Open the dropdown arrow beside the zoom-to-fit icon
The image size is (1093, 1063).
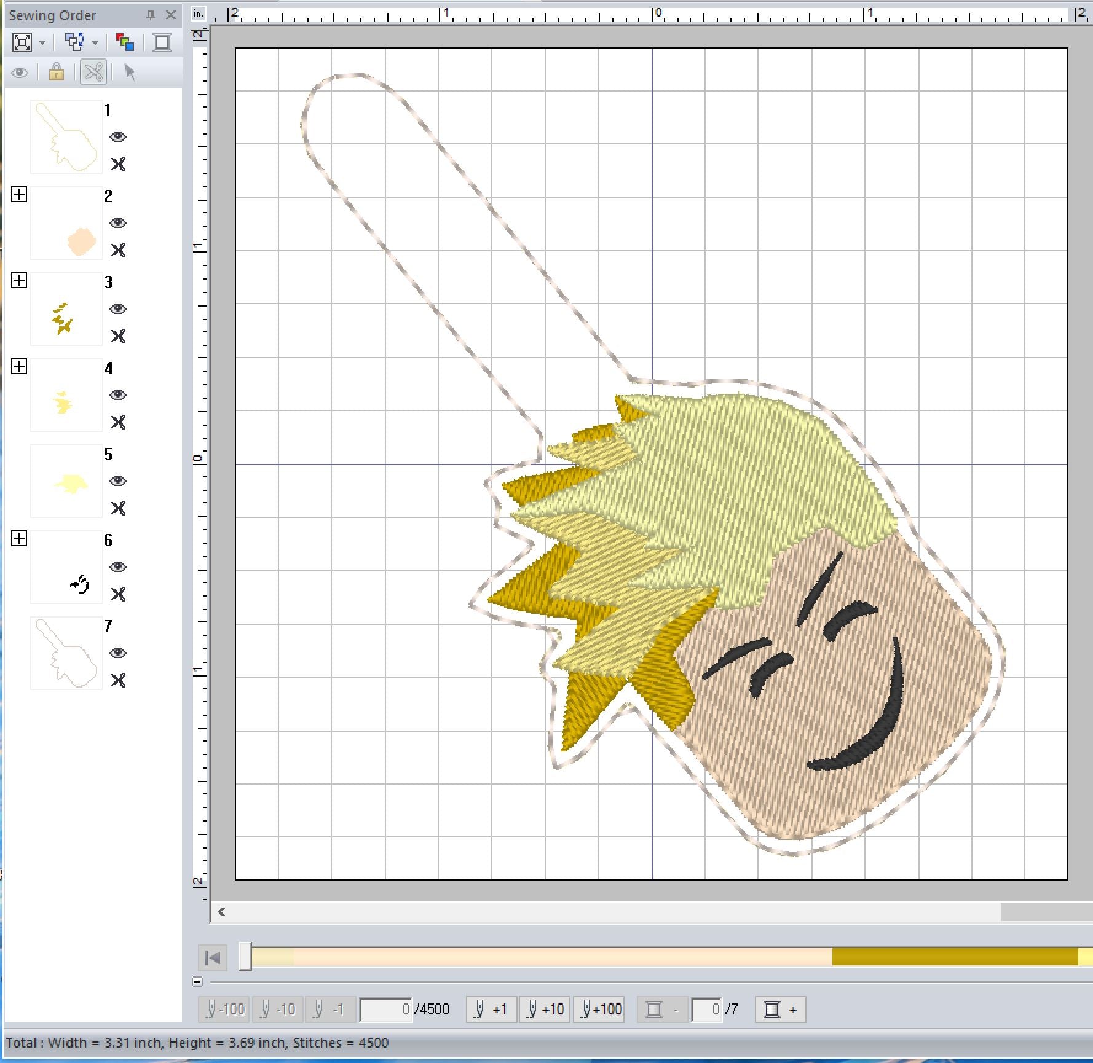tap(42, 43)
